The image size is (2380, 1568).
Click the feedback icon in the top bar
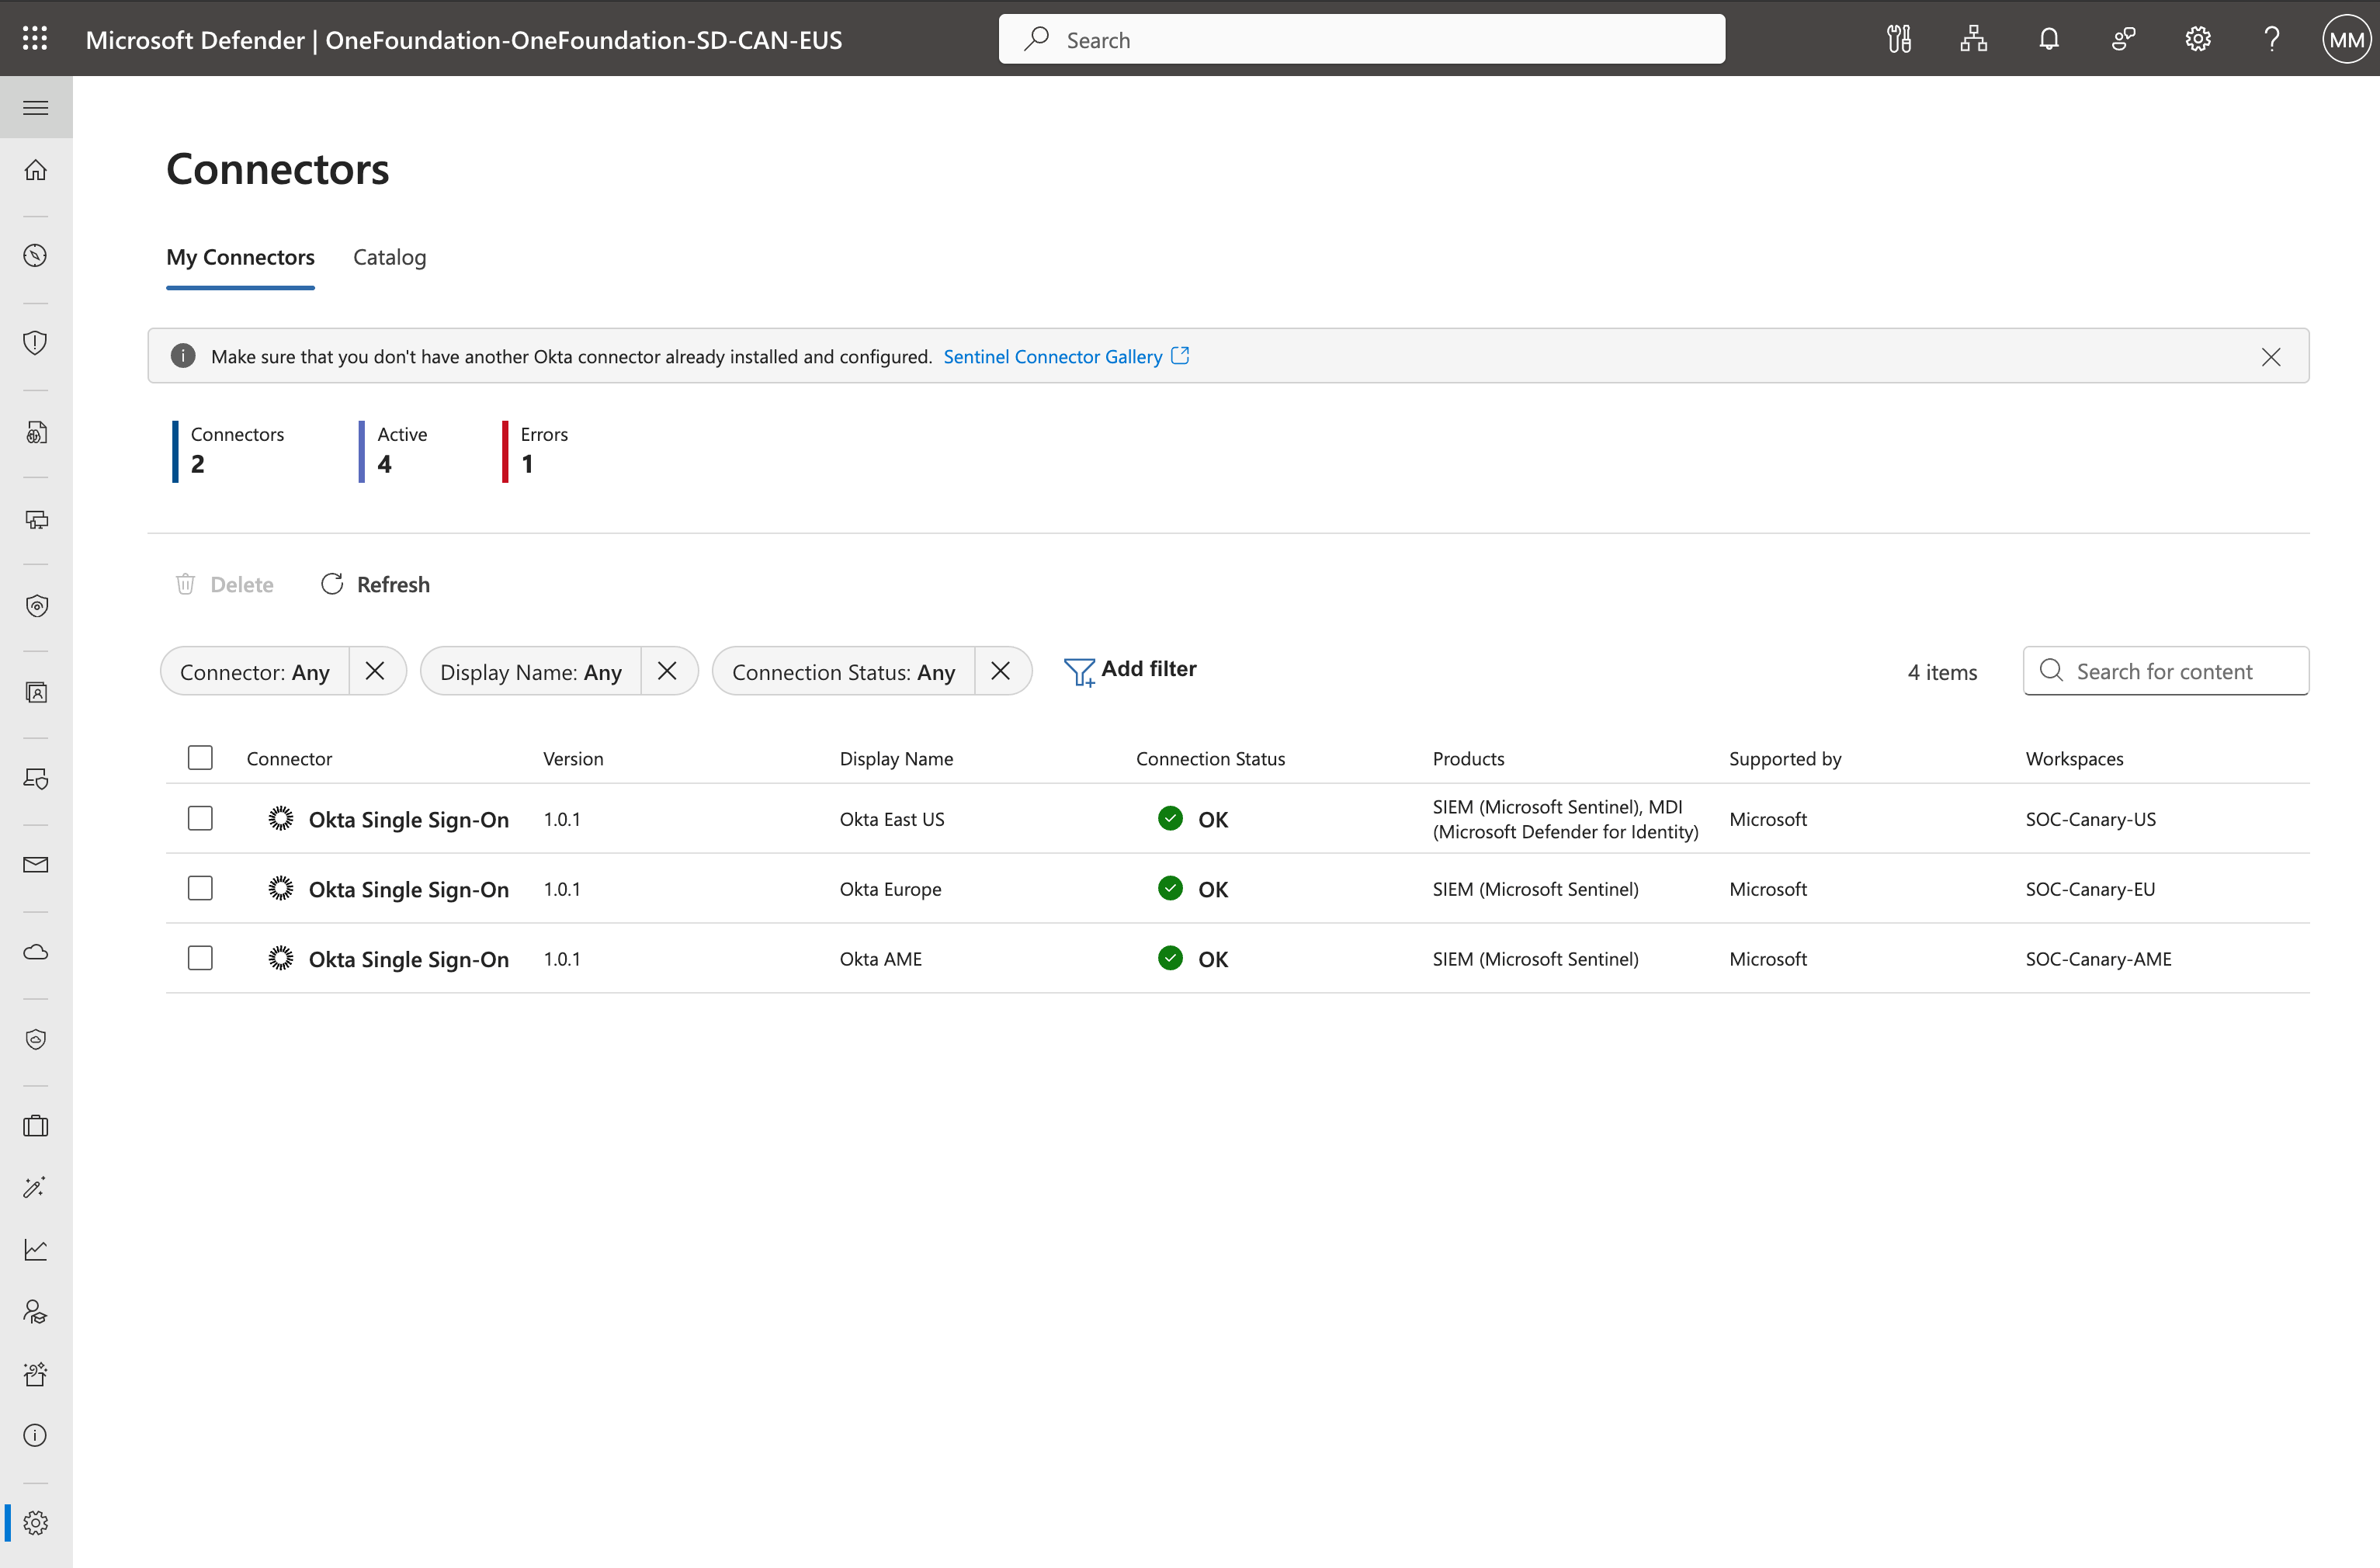click(2123, 39)
